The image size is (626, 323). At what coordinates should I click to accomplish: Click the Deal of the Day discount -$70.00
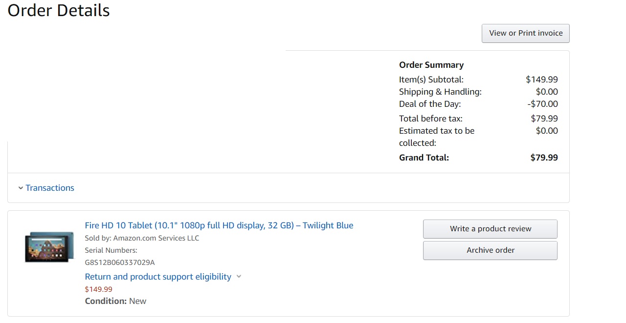tap(542, 104)
